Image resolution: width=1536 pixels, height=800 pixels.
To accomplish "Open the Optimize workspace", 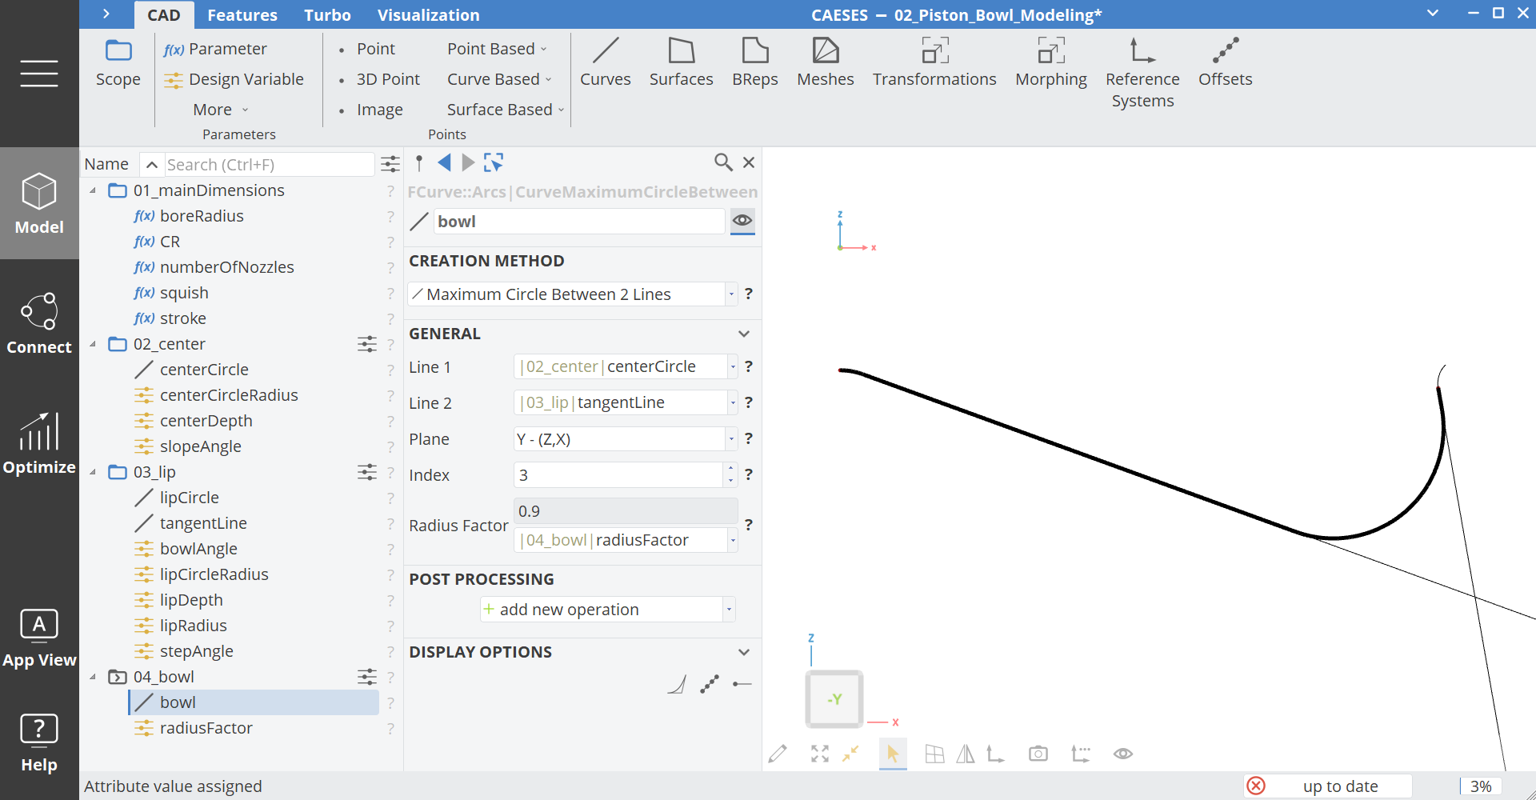I will pyautogui.click(x=39, y=443).
